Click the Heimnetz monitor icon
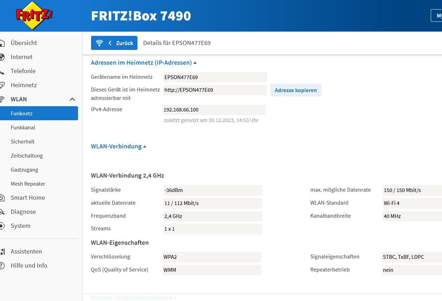Image resolution: width=442 pixels, height=301 pixels. 2,85
